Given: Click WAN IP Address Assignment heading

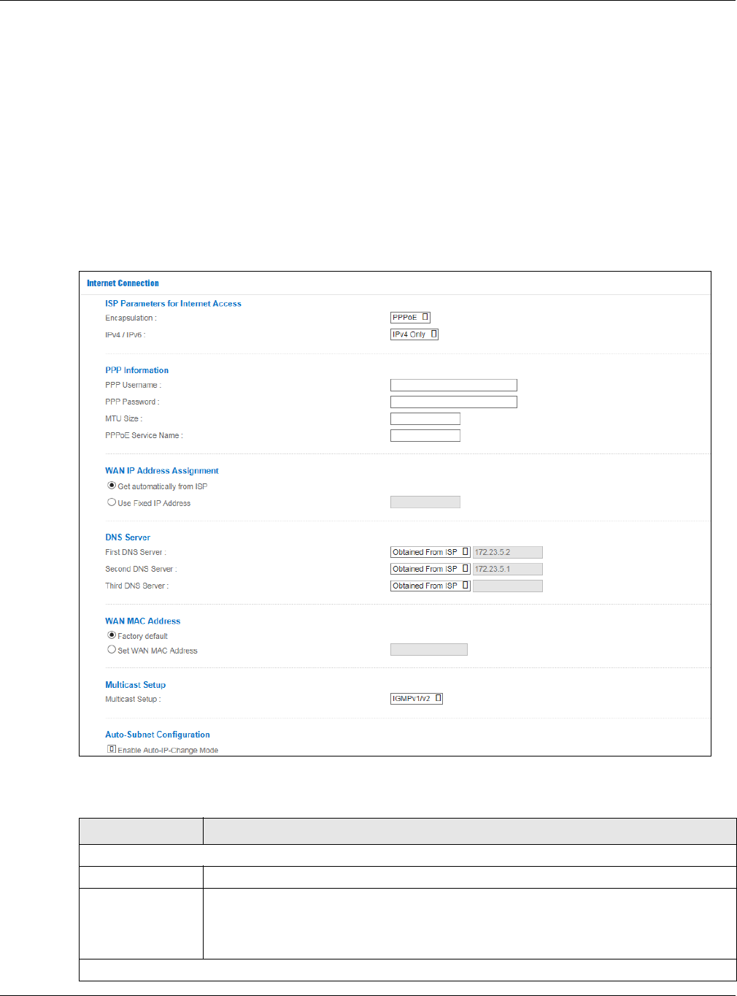Looking at the screenshot, I should 162,471.
